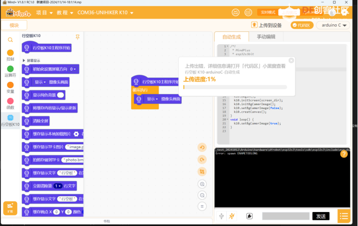Toggle the 实时模式 mode button
The width and height of the screenshot is (358, 226).
click(268, 12)
